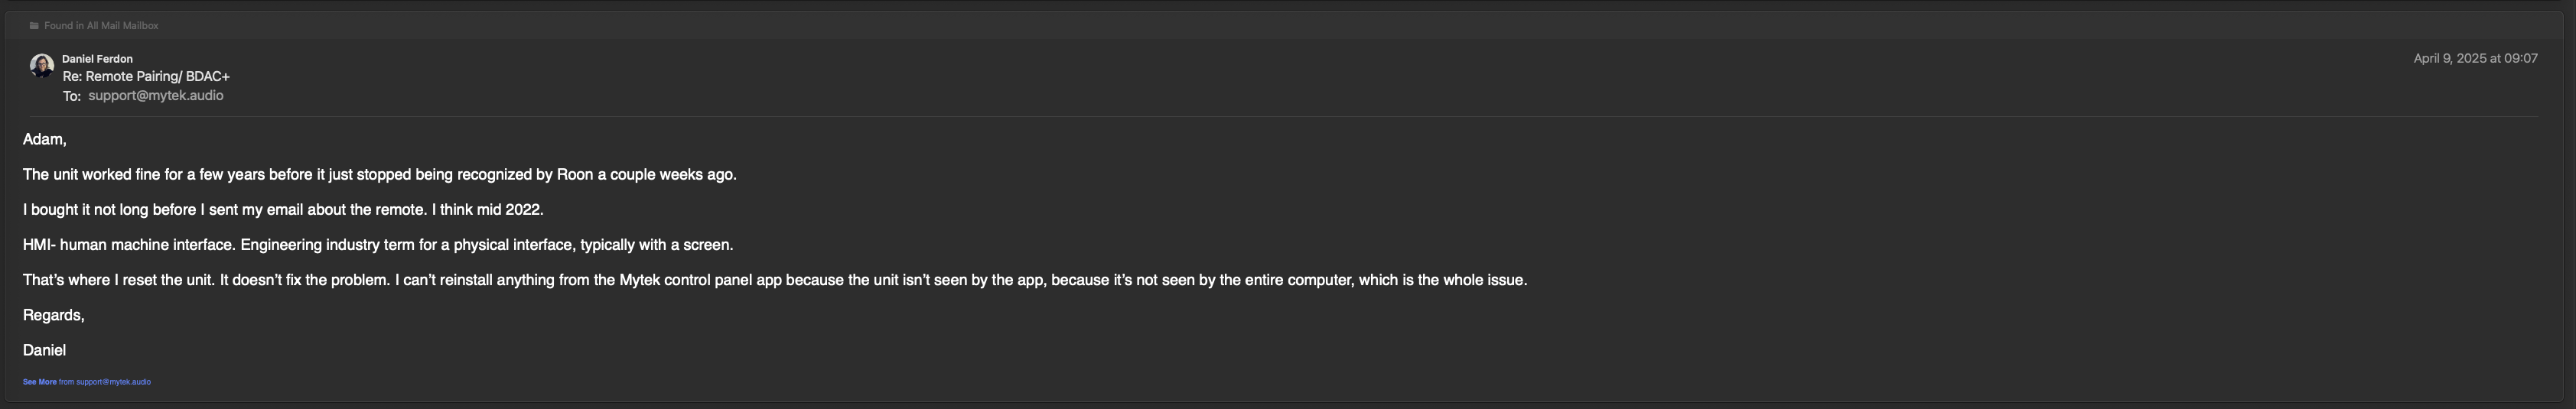
Task: Click the sentence about Roon recognizing the unit
Action: [380, 175]
